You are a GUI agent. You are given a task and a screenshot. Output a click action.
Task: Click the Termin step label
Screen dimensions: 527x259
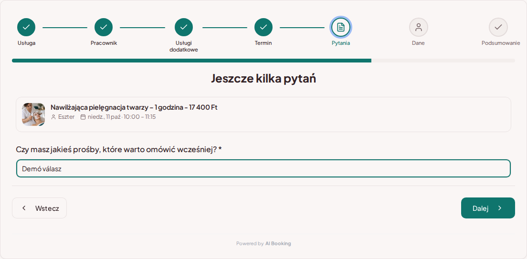[263, 43]
